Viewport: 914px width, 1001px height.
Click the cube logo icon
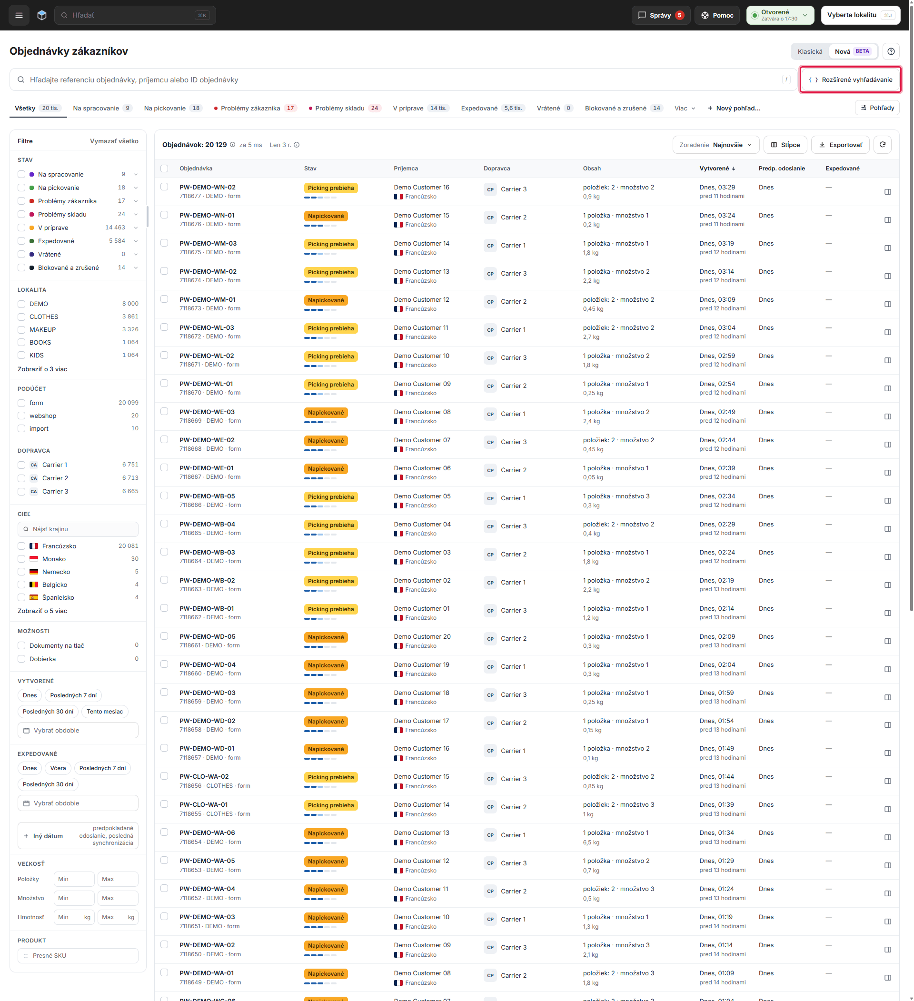tap(42, 15)
